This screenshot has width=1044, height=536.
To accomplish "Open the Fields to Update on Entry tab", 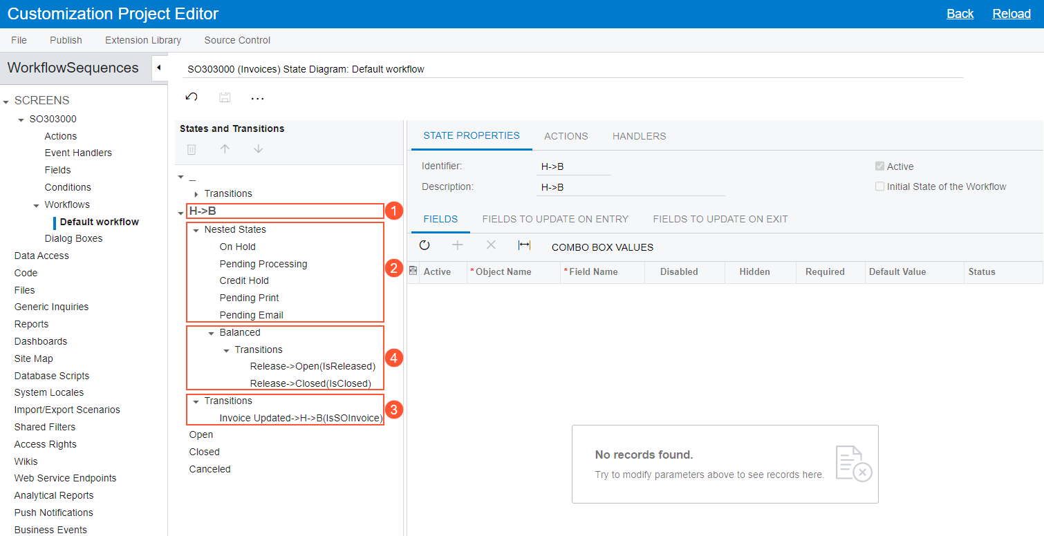I will point(555,219).
